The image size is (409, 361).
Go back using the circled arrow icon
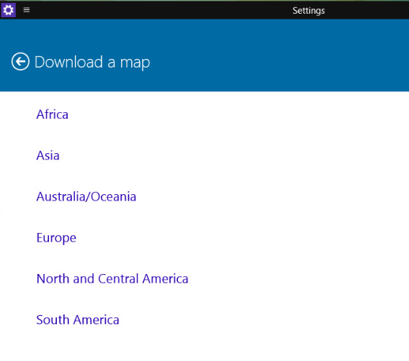[x=20, y=61]
